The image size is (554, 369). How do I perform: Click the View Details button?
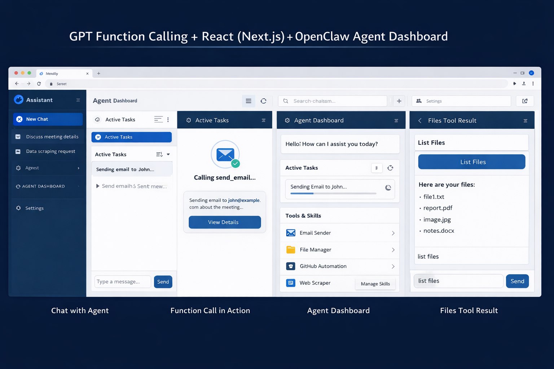[x=225, y=222]
